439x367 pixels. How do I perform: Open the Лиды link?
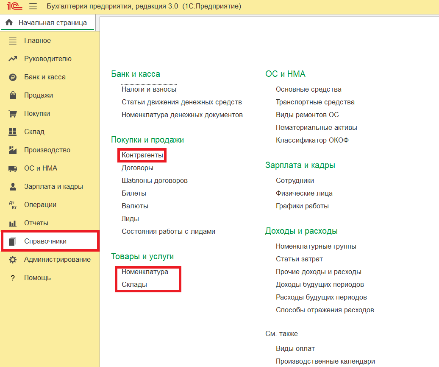tap(130, 219)
